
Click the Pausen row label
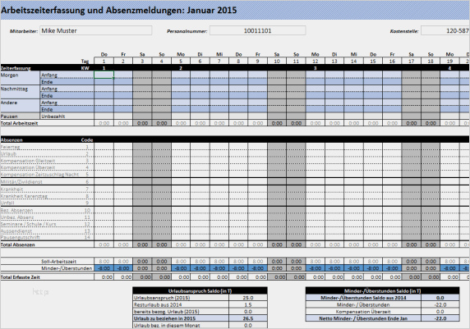9,117
